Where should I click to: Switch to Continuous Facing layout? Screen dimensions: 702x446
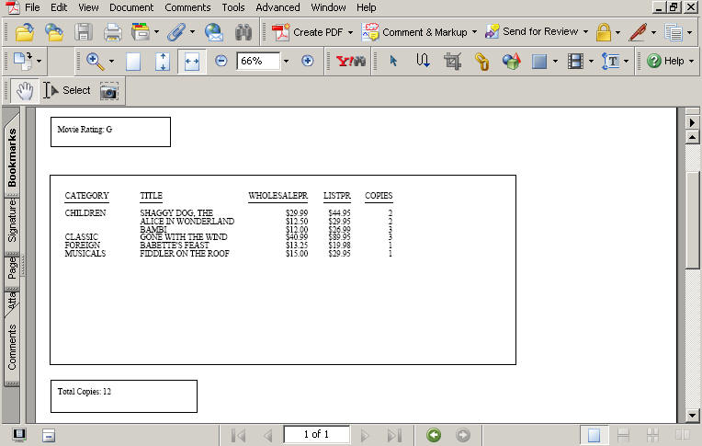tap(652, 435)
